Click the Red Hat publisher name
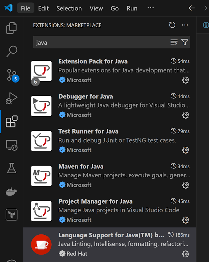Screen dimensions: 209x262 click(x=77, y=254)
